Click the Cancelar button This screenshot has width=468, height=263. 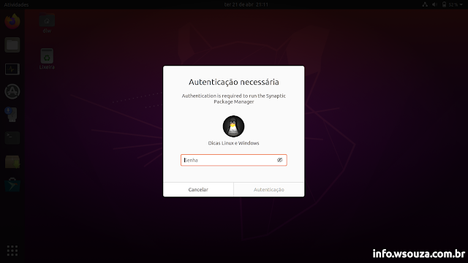point(198,190)
